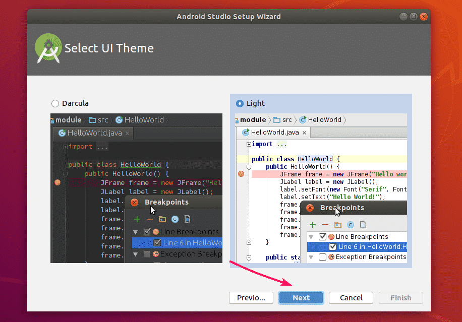Collapse Line Breakpoints arrow in Darcula preview

[x=136, y=232]
